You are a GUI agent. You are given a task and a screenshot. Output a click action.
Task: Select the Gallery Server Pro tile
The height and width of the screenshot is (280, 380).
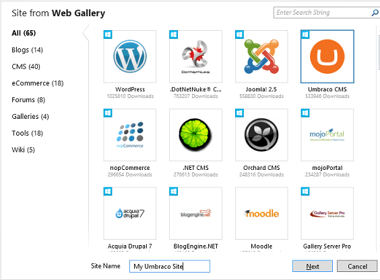coord(327,214)
